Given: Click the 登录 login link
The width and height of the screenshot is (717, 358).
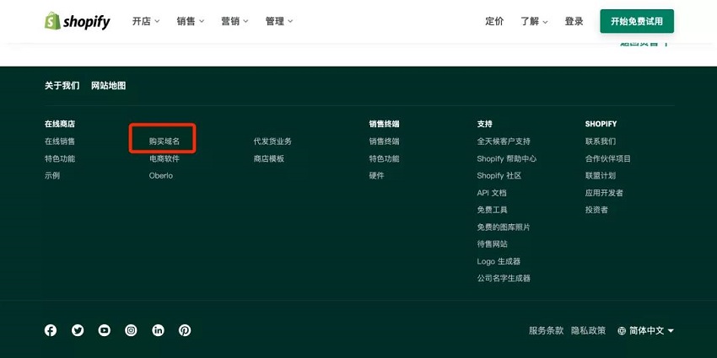Looking at the screenshot, I should 574,21.
